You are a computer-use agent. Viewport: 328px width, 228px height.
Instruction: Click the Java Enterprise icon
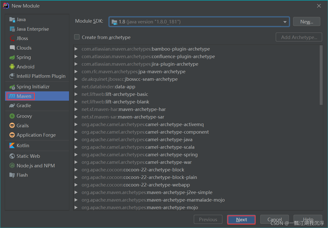[12, 29]
